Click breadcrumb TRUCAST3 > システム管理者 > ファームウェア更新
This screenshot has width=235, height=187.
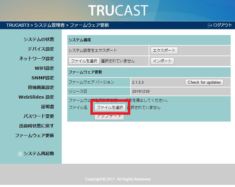point(58,25)
